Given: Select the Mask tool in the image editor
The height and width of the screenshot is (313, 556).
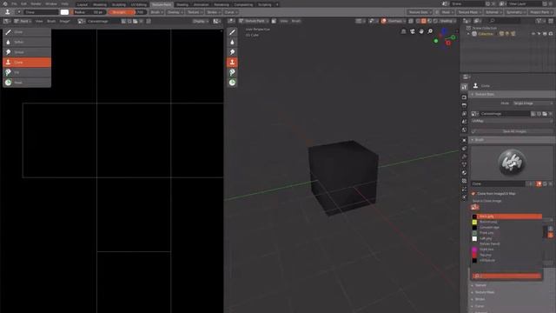Looking at the screenshot, I should (27, 83).
